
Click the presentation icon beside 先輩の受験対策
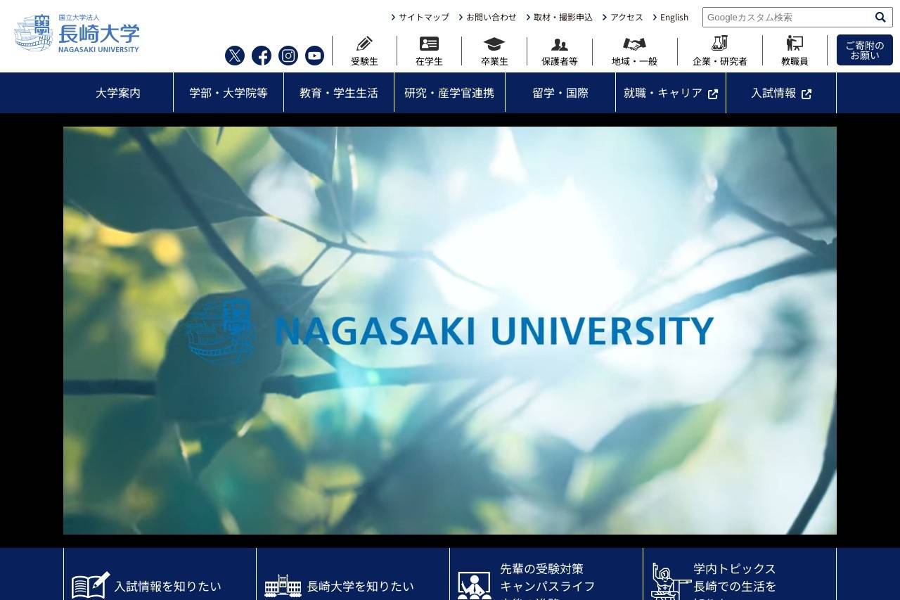tap(475, 586)
